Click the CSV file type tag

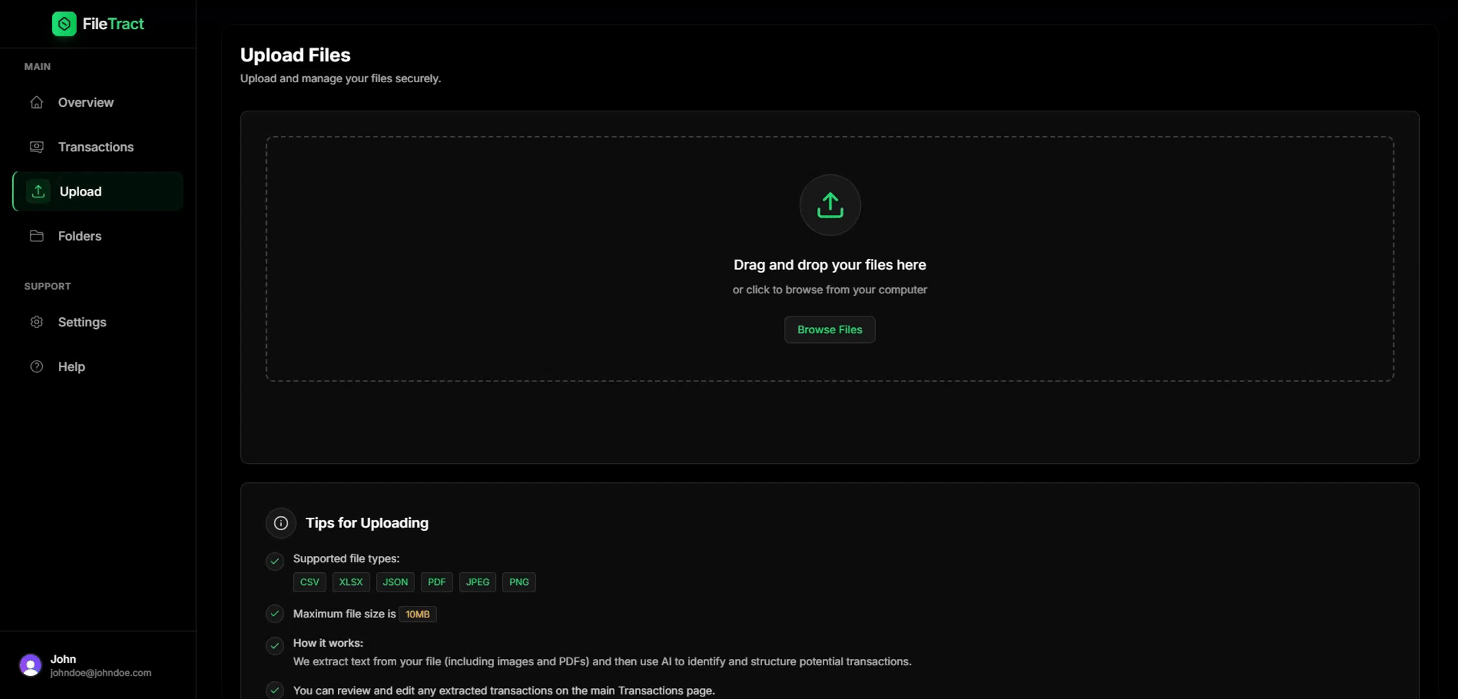[309, 582]
